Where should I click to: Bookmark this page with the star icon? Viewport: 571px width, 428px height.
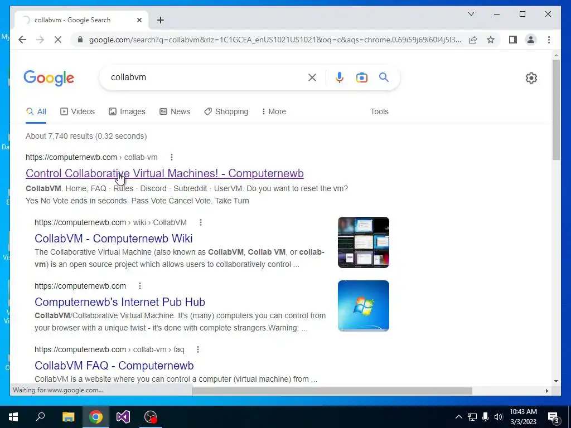click(491, 40)
